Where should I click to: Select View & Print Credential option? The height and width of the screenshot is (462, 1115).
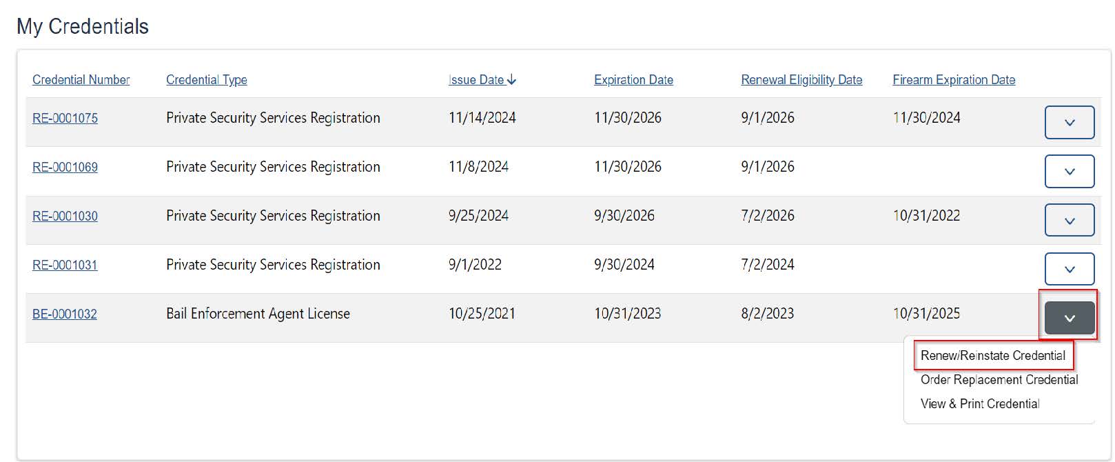coord(979,404)
